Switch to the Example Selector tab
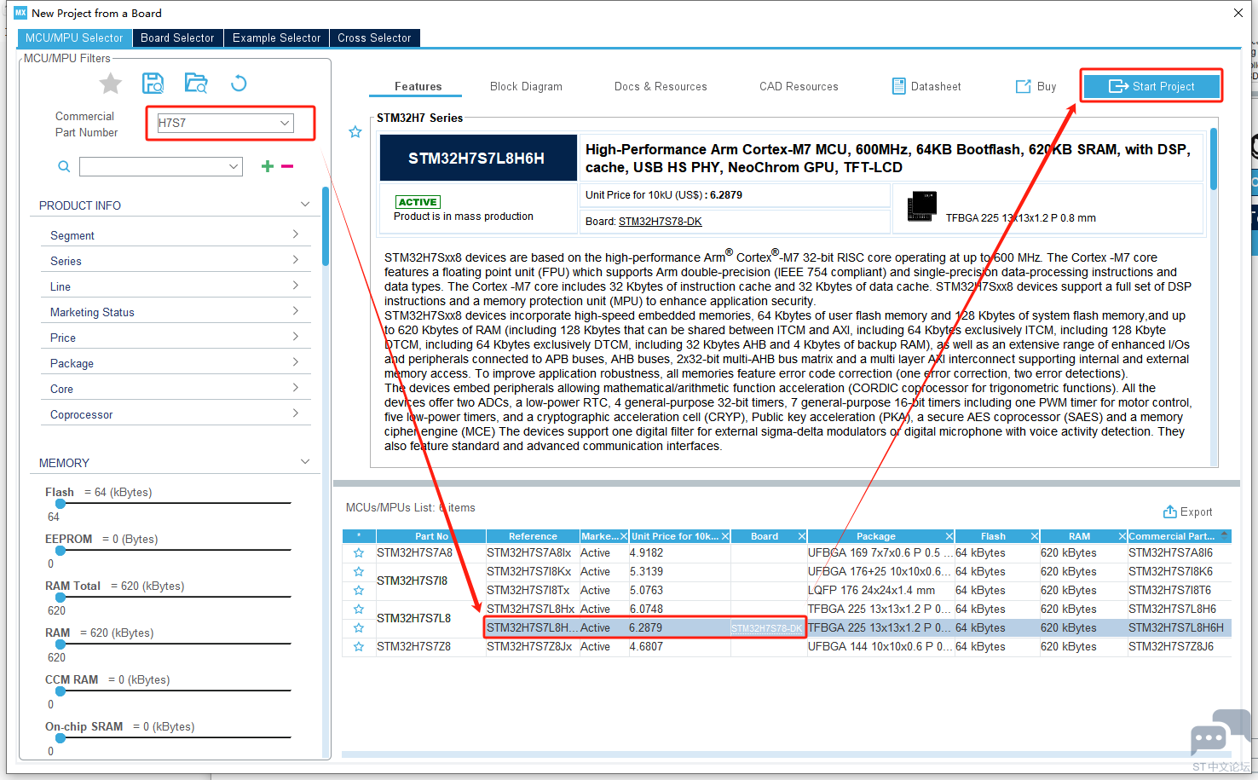1258x780 pixels. click(276, 38)
